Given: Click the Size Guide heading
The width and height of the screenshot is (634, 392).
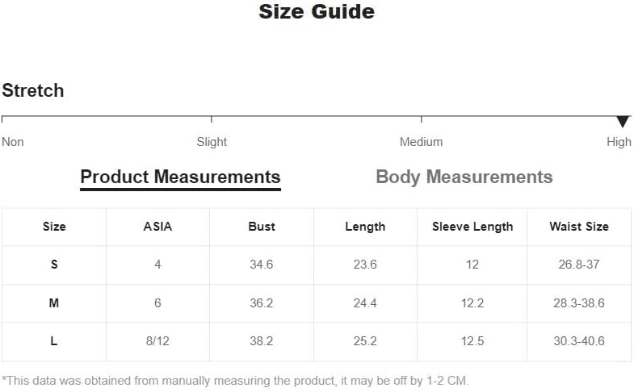Looking at the screenshot, I should (x=317, y=12).
